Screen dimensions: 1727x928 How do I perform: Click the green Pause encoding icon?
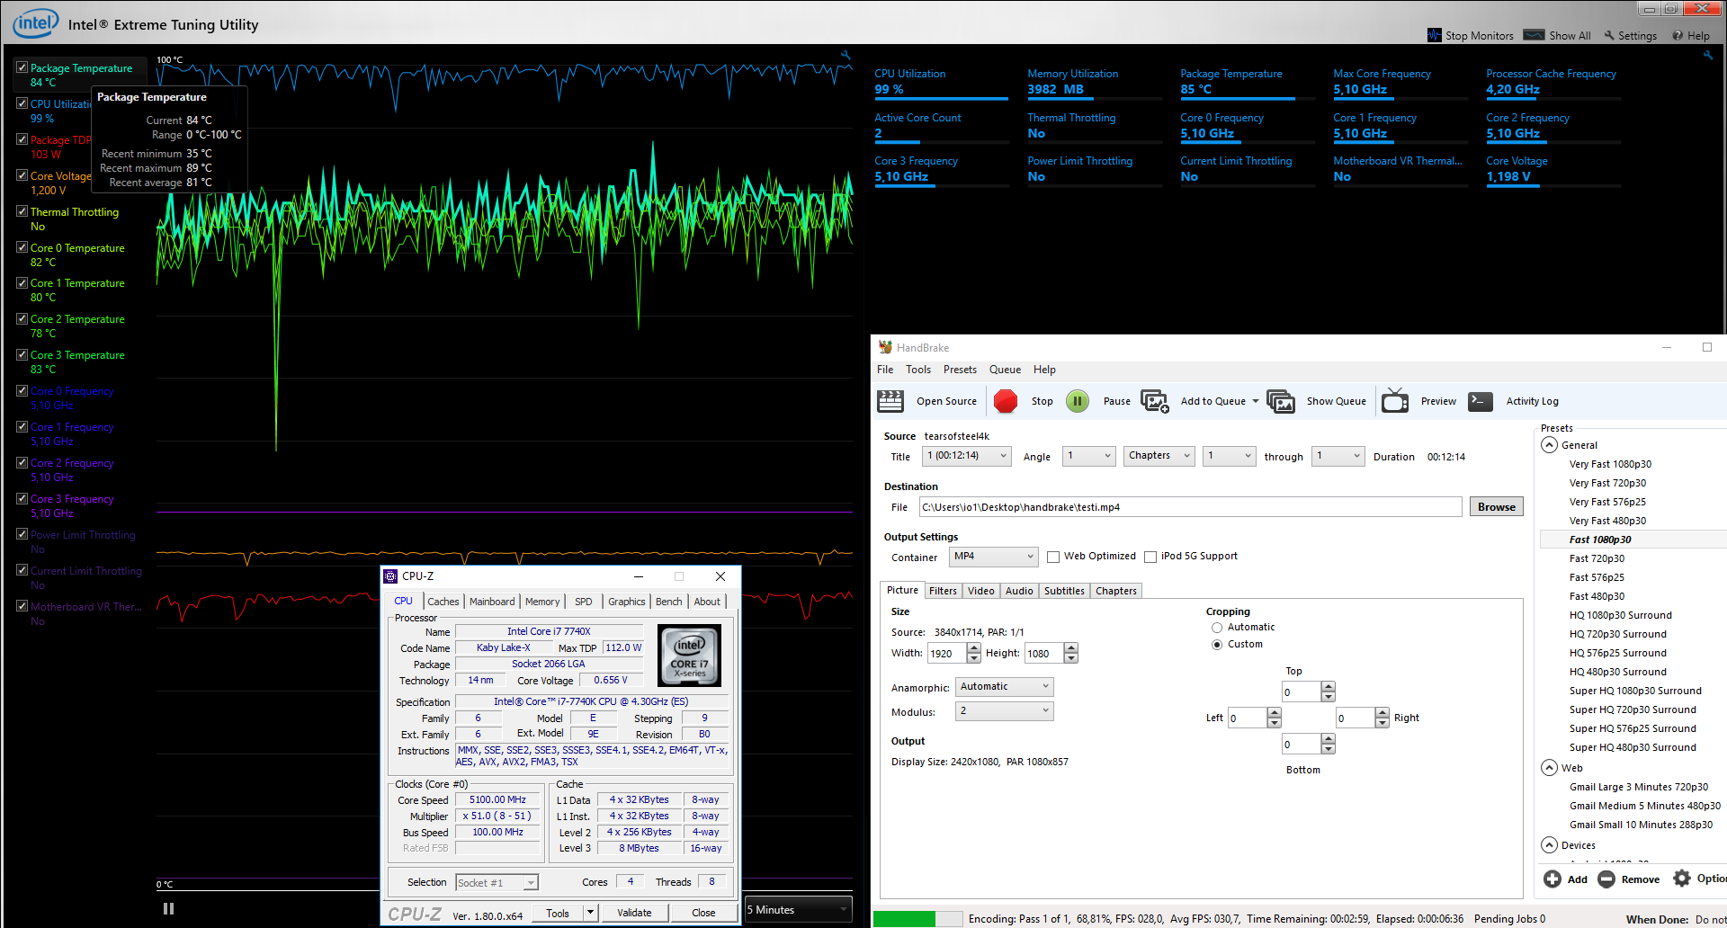click(1078, 401)
